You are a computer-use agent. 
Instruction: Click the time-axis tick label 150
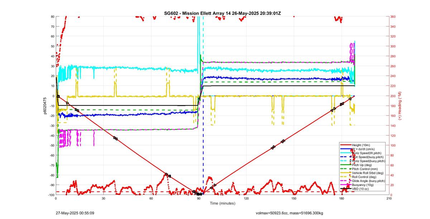pos(294,198)
